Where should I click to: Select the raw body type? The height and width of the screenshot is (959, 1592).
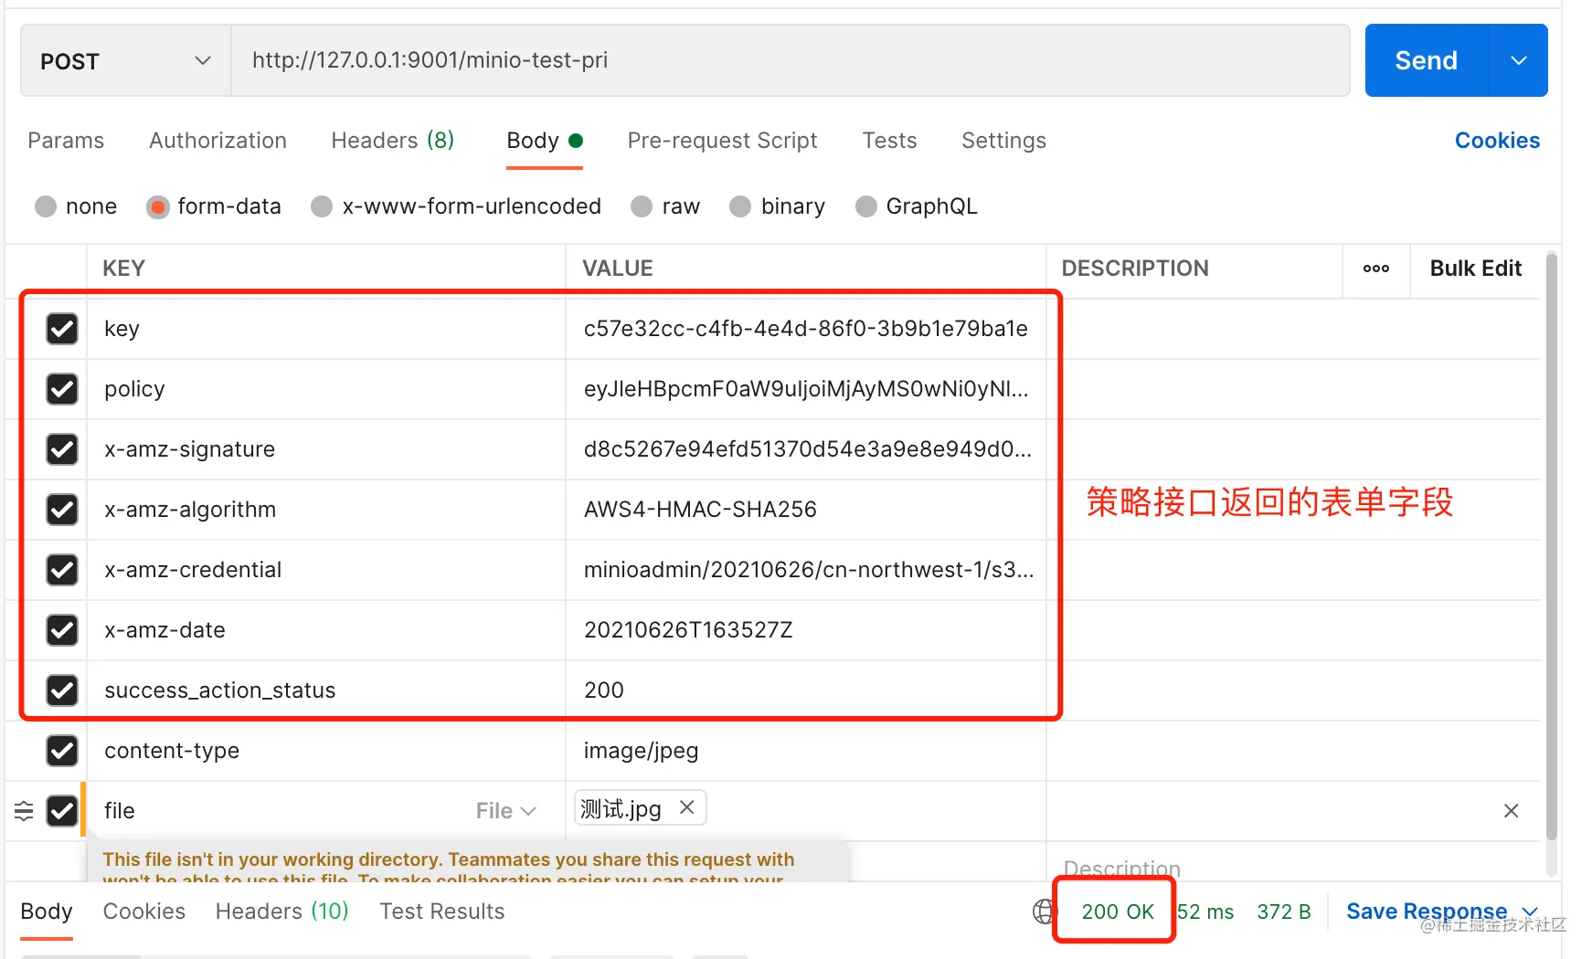point(642,206)
